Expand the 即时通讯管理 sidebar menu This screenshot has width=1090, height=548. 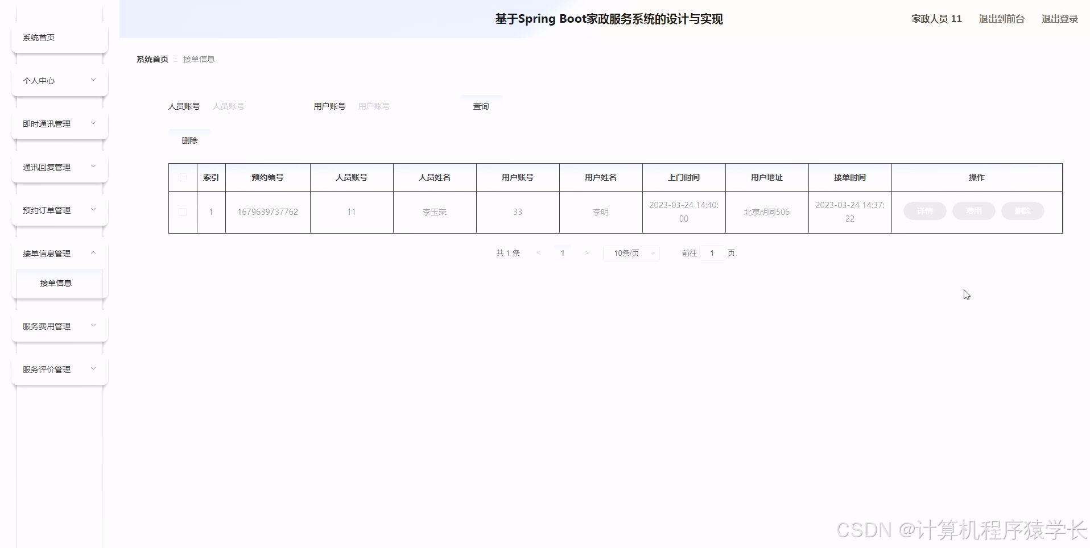[59, 123]
